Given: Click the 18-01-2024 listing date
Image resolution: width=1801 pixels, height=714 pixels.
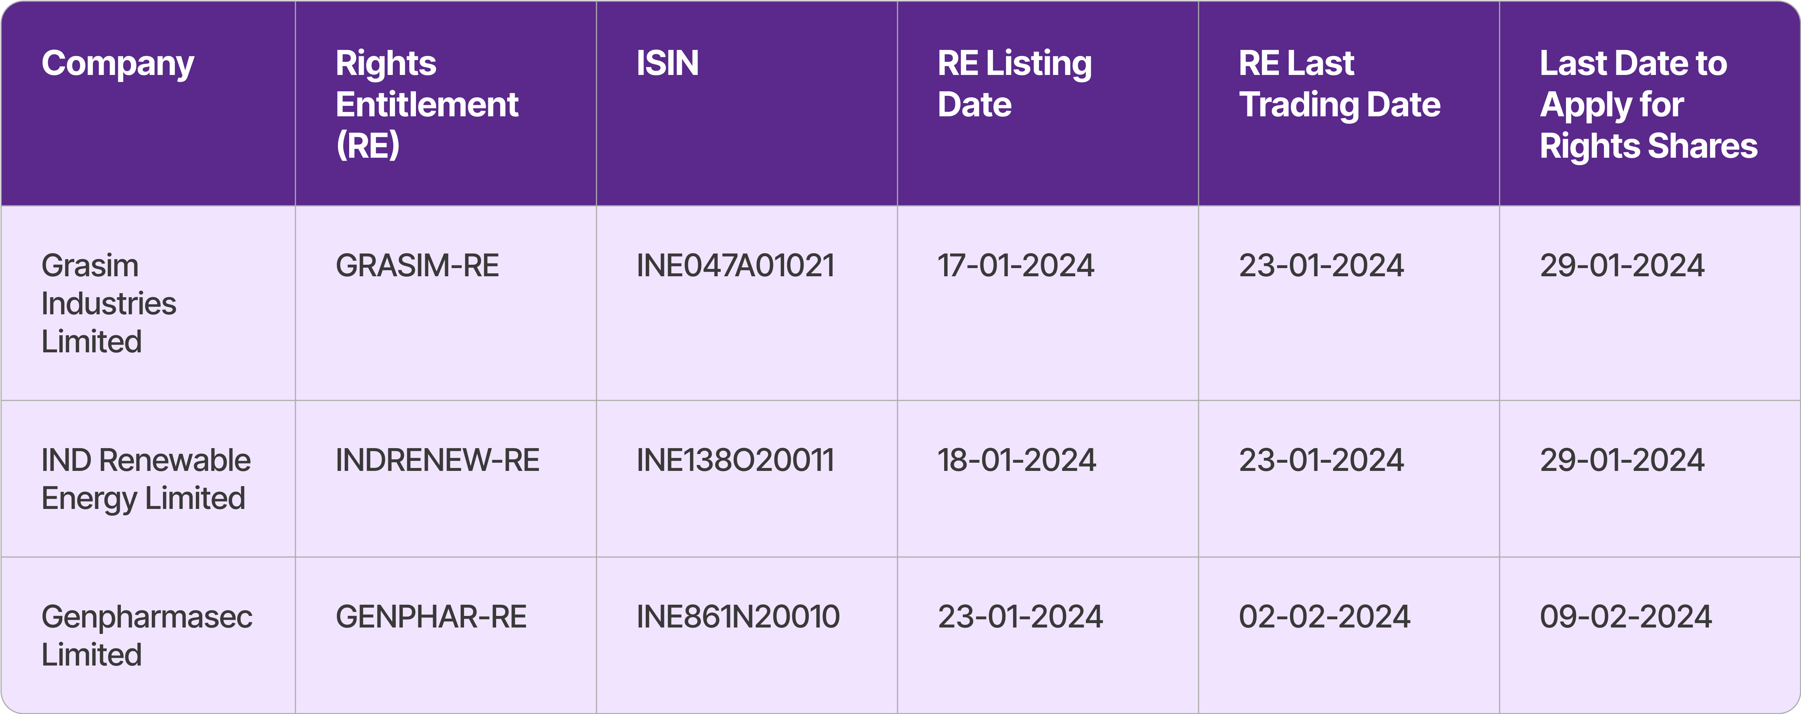Looking at the screenshot, I should click(1017, 460).
